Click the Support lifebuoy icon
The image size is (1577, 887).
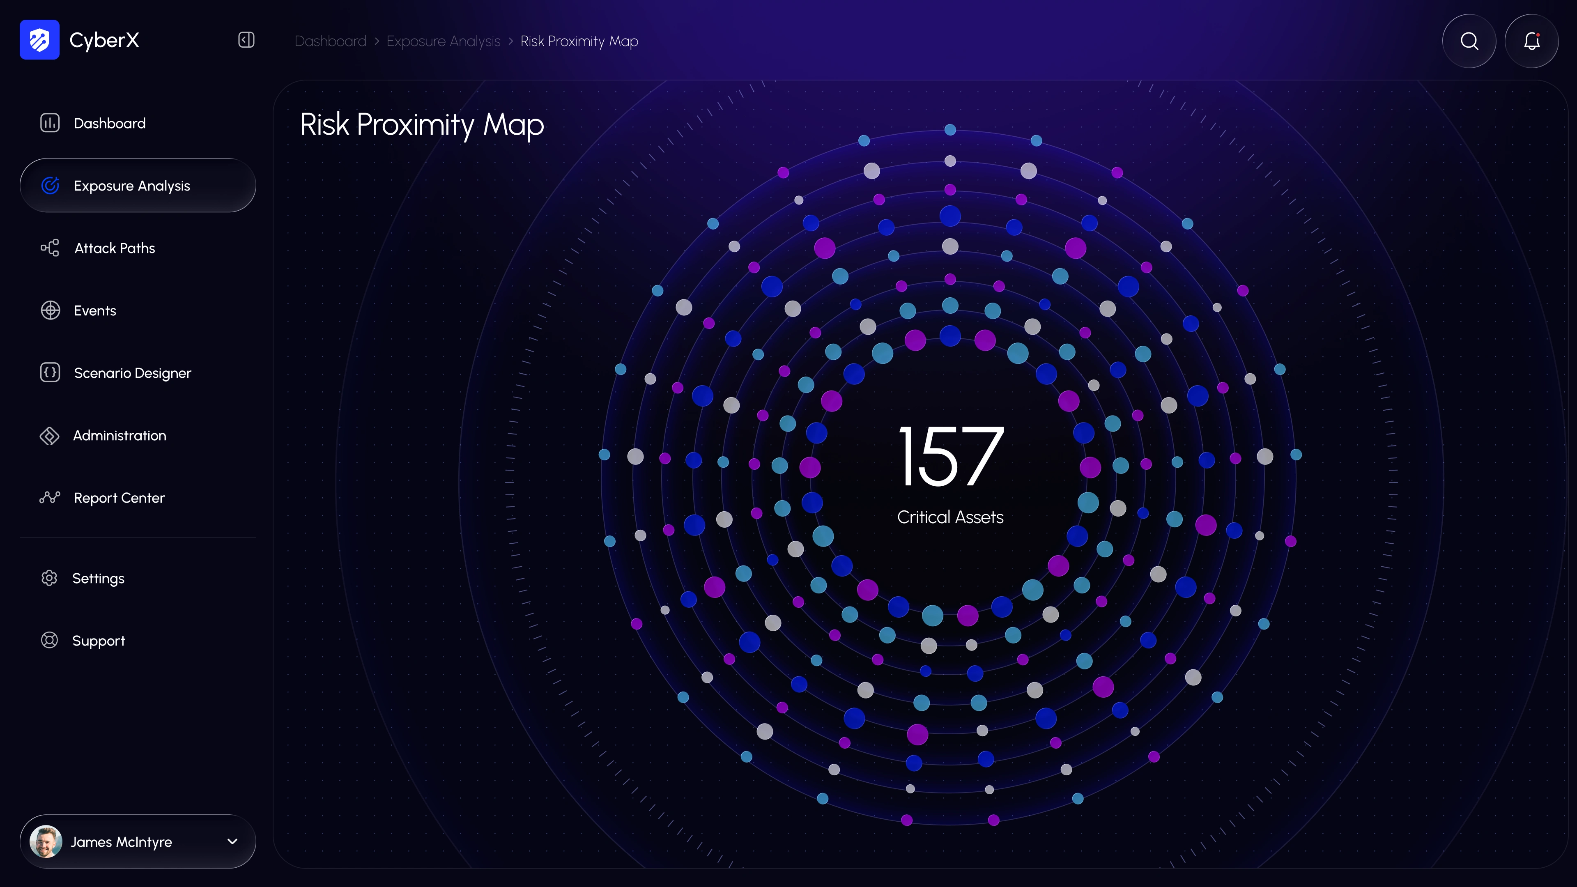(50, 640)
